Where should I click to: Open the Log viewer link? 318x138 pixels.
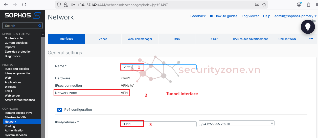[250, 16]
